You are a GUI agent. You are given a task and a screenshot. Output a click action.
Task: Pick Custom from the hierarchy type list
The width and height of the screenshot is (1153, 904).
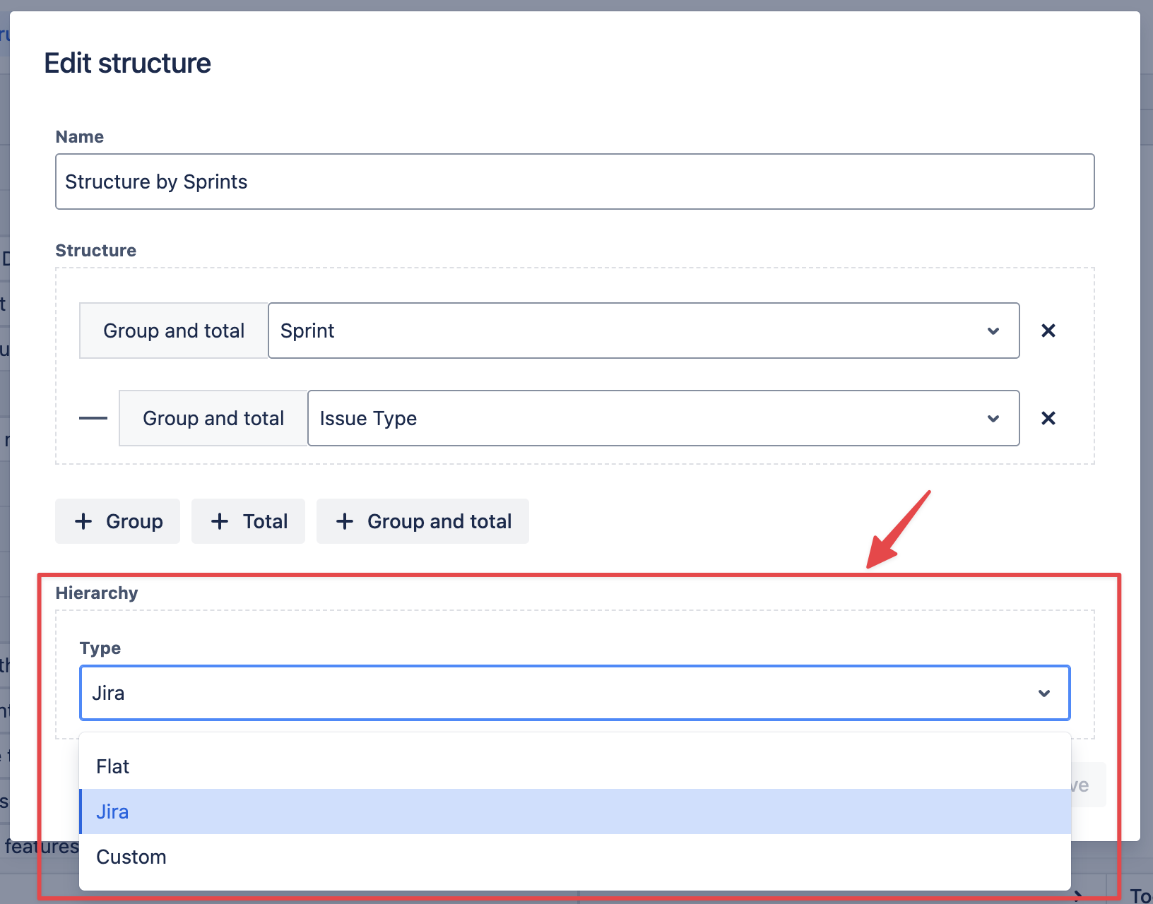tap(131, 857)
